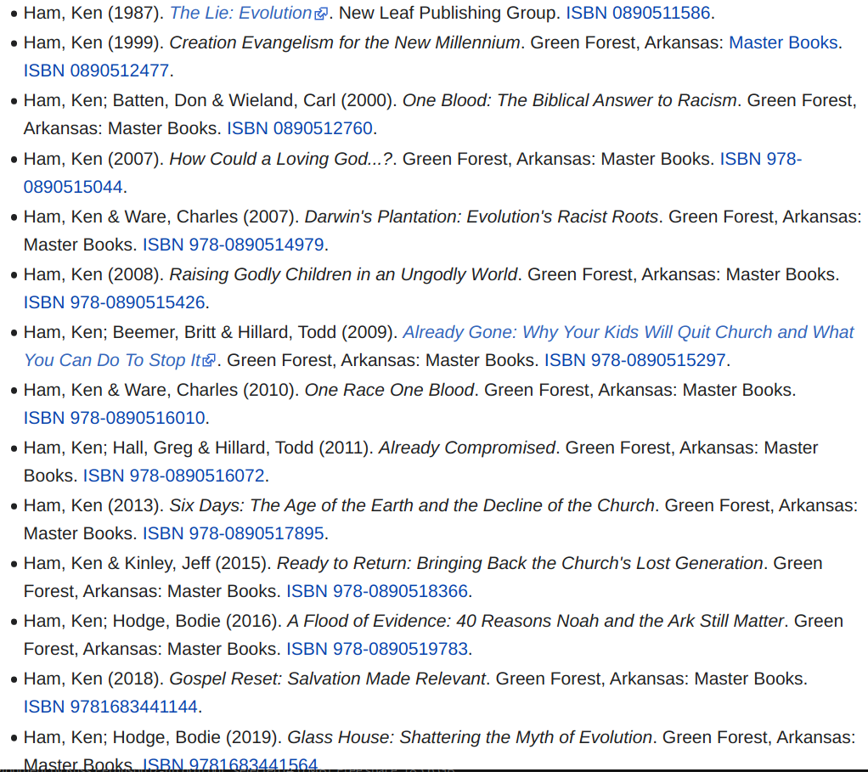Click author entry Ham, Ken (2013)
Viewport: 868px width, 772px height.
[x=93, y=506]
